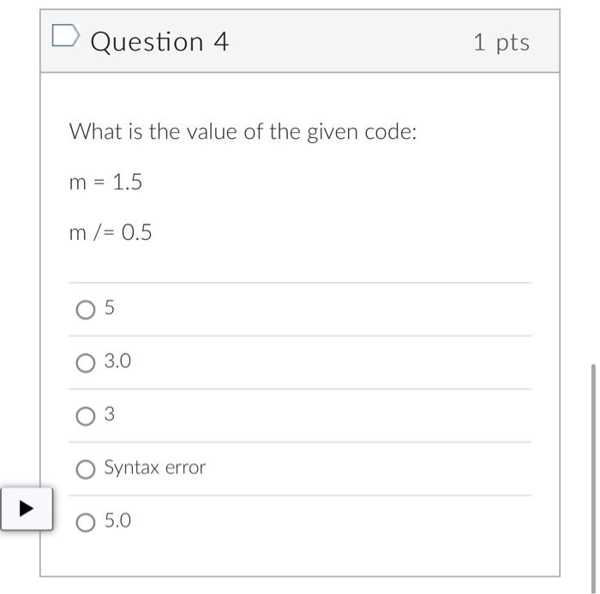Mark the radio circle beside answer 3

[x=85, y=417]
